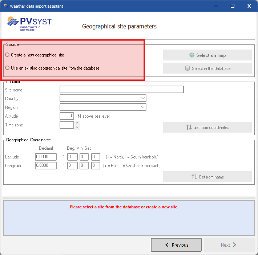Click the arrows icon on Get from coordinates
The width and height of the screenshot is (258, 255).
click(x=189, y=127)
